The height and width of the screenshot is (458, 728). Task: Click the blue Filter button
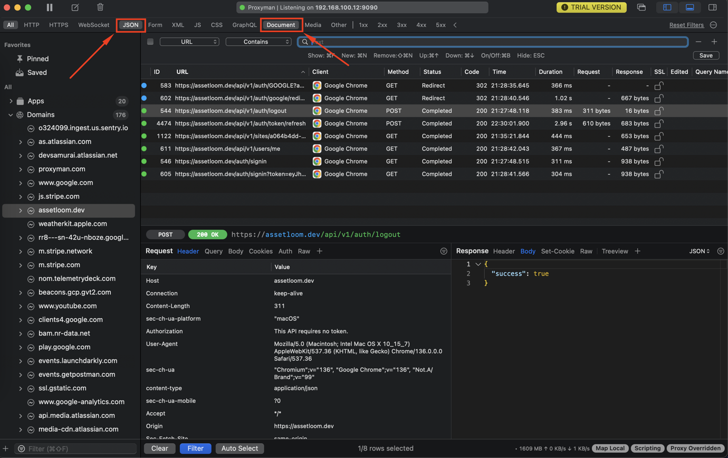tap(195, 449)
